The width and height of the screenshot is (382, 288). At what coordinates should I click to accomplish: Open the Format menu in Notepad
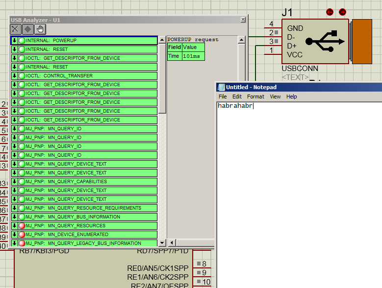click(x=255, y=96)
